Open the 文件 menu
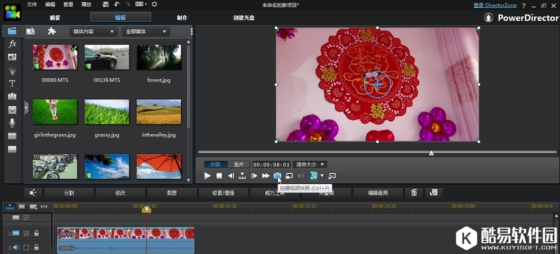Image resolution: width=560 pixels, height=254 pixels. point(32,4)
